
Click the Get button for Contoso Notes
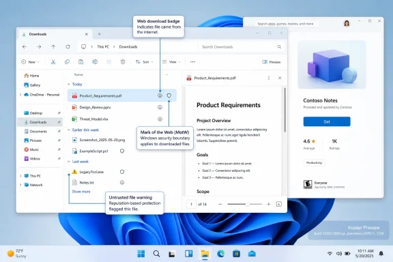tap(327, 121)
